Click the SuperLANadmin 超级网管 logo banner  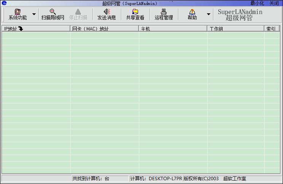click(x=240, y=14)
